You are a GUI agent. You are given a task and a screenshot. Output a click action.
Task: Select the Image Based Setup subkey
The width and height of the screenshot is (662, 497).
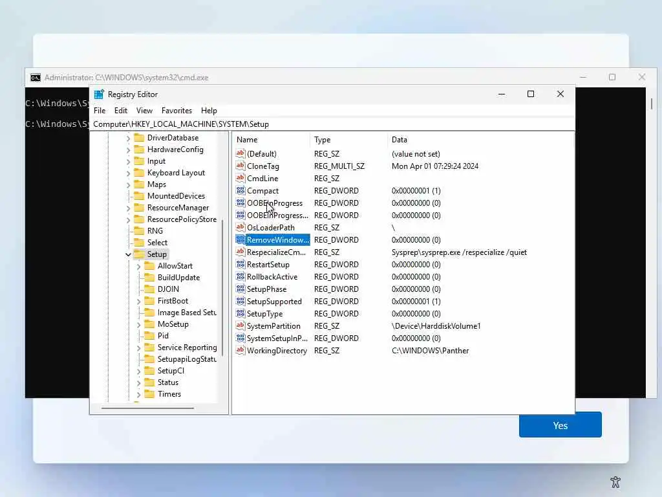click(187, 313)
